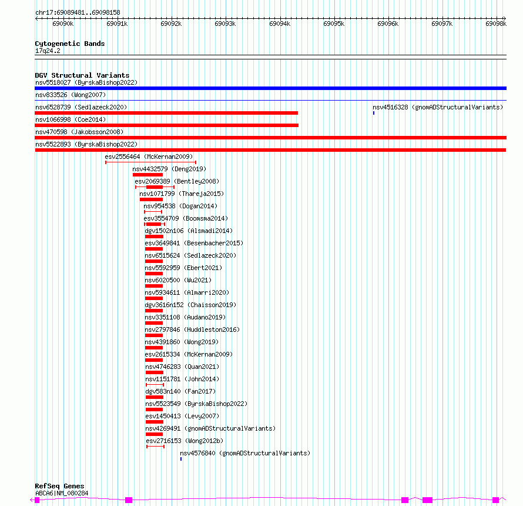Open nsv1151781 (John2014) label
Screen dimensions: 523x506
[x=182, y=379]
